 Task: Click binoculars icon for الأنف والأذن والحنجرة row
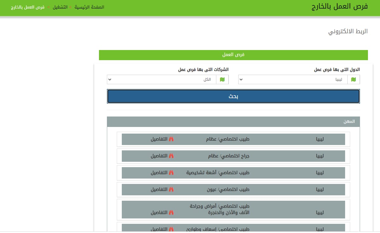(171, 213)
